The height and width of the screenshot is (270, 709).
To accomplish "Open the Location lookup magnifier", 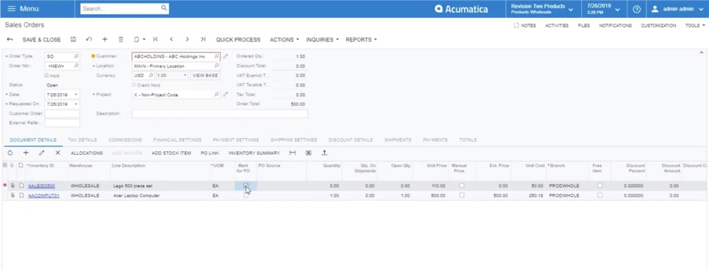I will 217,66.
